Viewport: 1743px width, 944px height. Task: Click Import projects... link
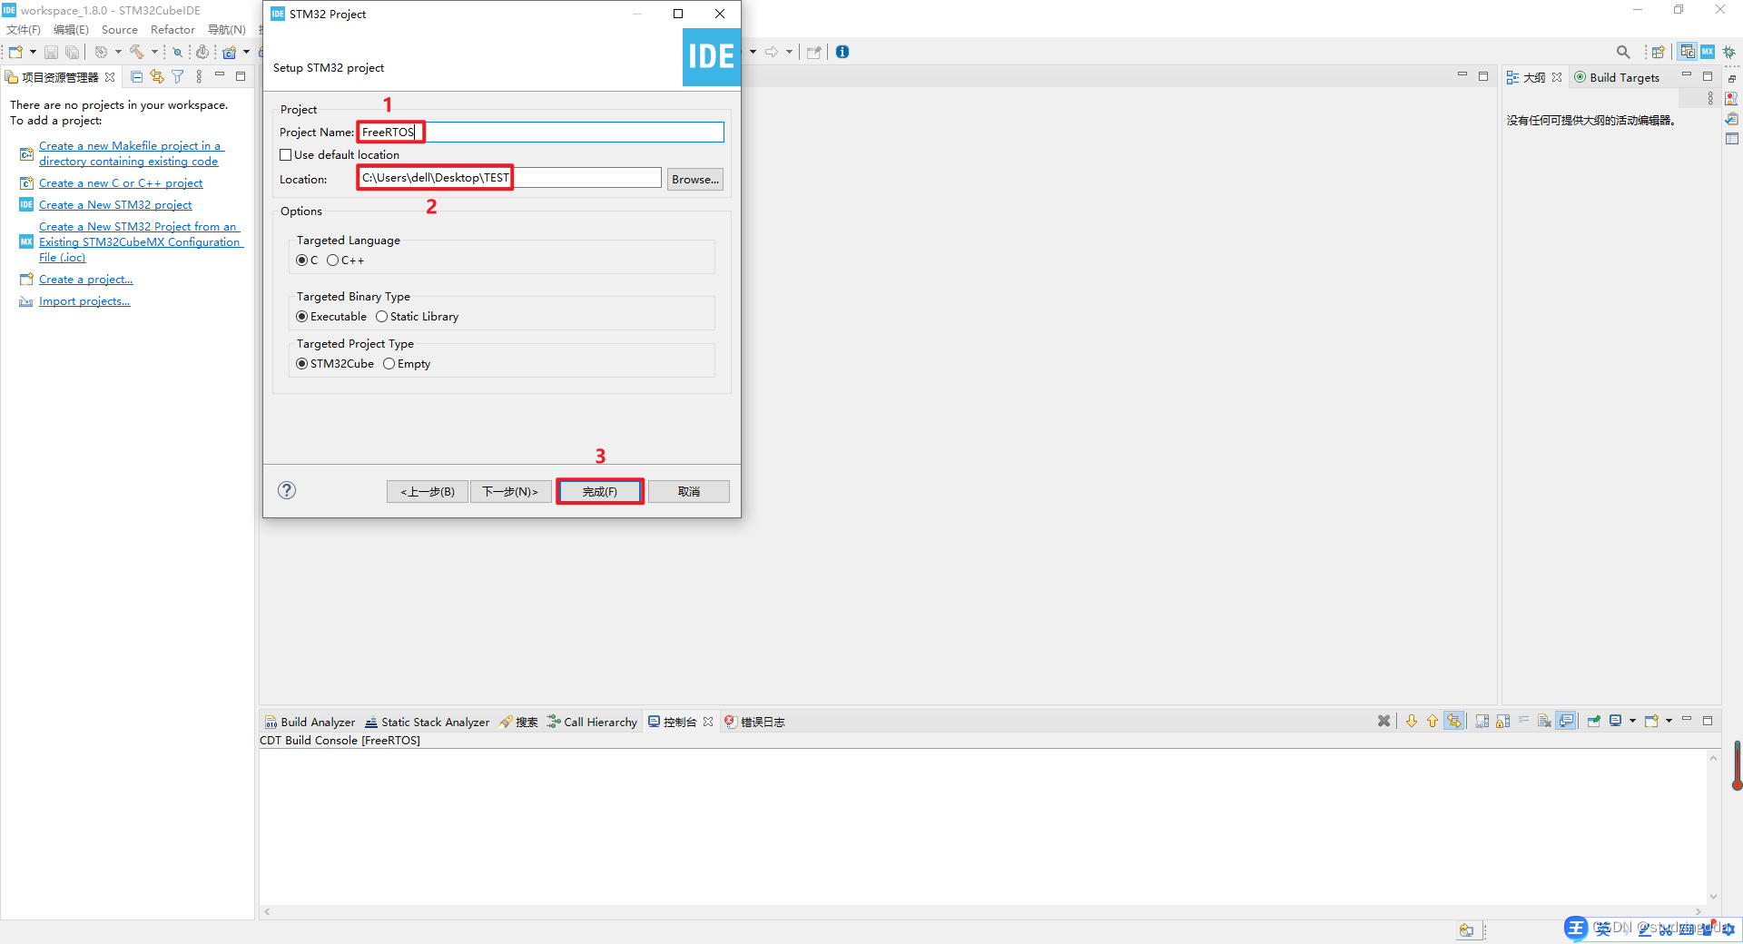pos(84,301)
